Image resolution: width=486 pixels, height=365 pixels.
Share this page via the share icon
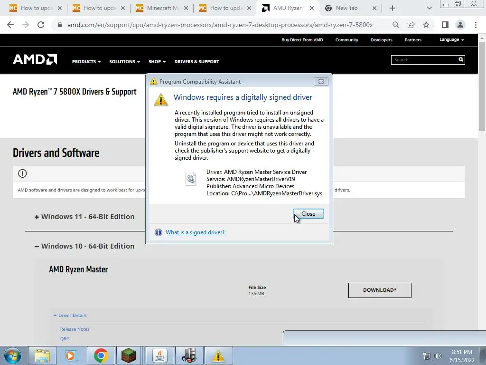411,25
